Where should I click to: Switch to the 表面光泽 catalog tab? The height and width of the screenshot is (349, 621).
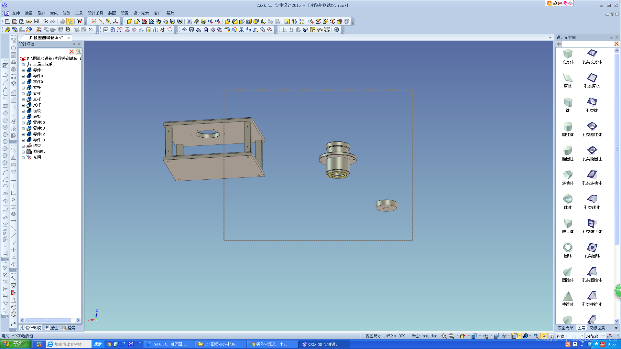click(565, 328)
